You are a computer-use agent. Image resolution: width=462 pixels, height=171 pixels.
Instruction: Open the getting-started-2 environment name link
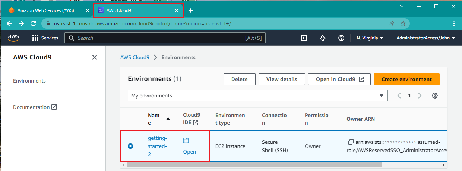coord(157,146)
